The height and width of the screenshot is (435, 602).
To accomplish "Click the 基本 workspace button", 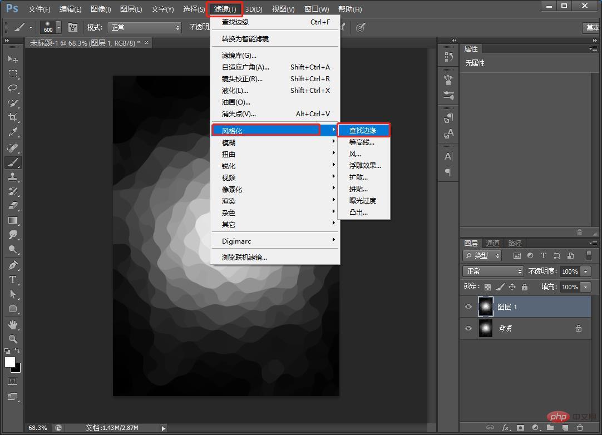I will point(591,28).
